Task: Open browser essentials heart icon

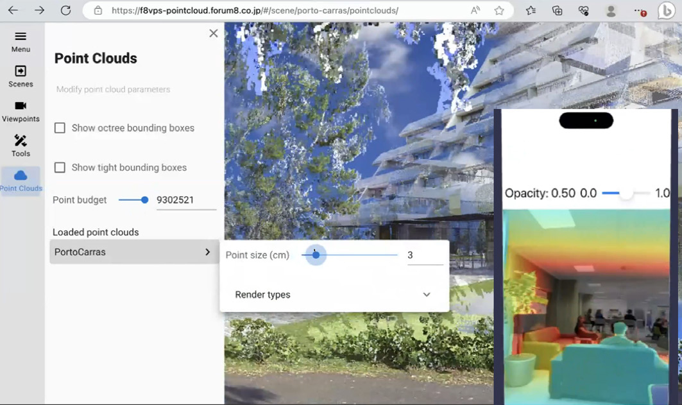Action: (584, 10)
